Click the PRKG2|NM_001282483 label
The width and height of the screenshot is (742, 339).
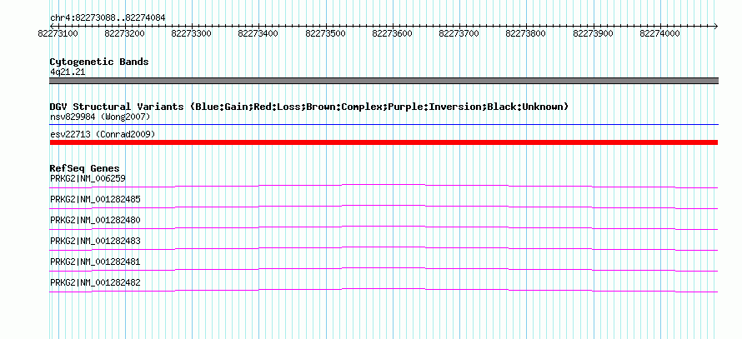point(95,241)
